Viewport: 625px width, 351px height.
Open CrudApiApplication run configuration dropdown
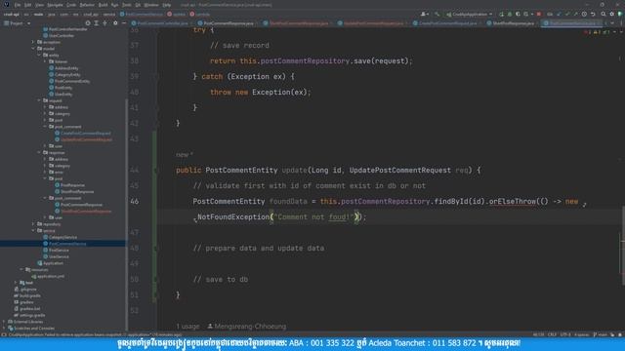tap(470, 15)
